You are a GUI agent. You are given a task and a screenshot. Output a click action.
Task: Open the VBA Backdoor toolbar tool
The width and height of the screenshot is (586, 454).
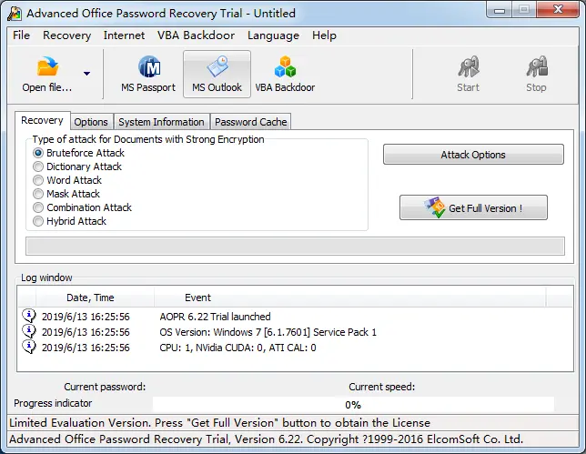tap(285, 75)
